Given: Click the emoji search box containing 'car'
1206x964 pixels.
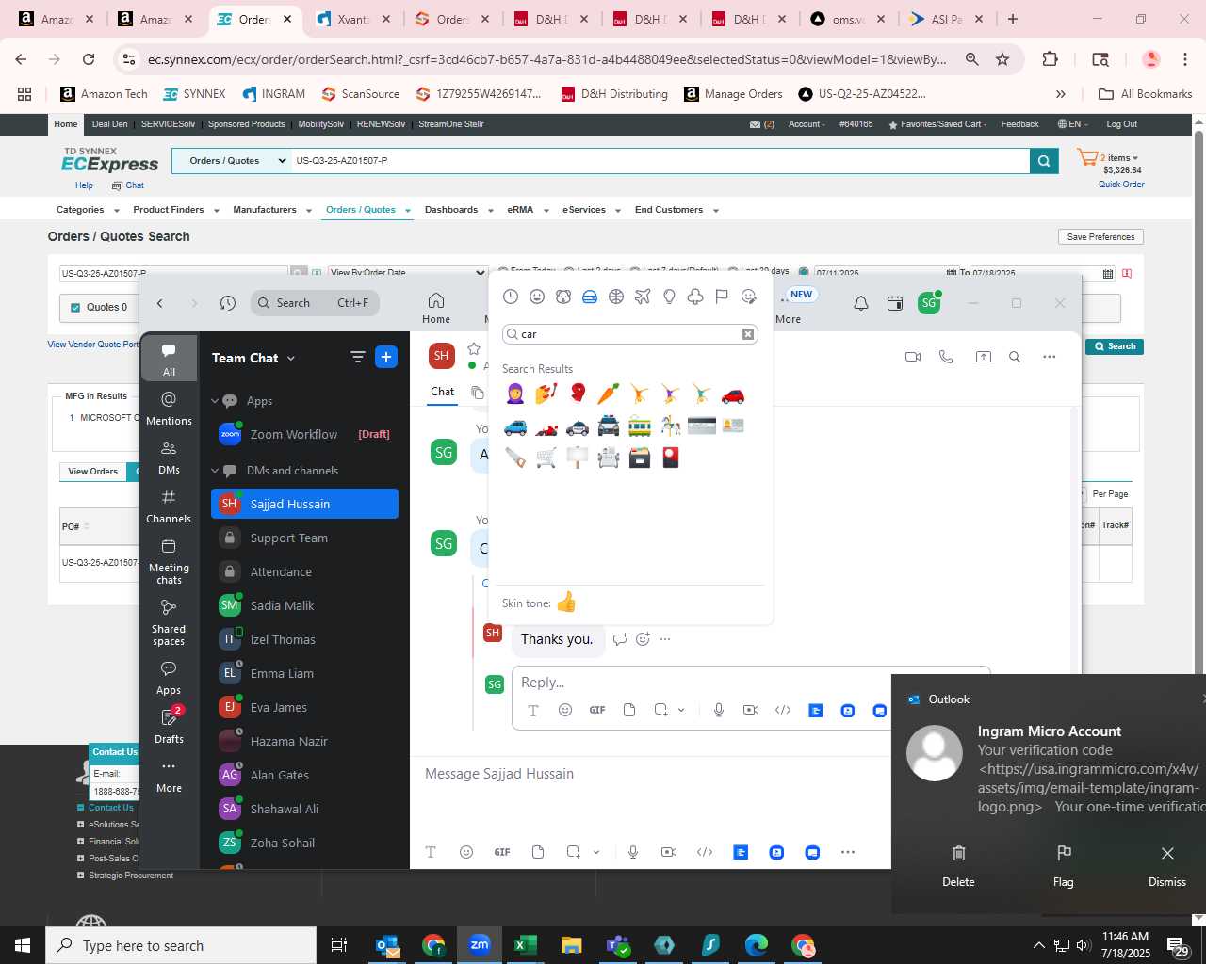Looking at the screenshot, I should [629, 334].
